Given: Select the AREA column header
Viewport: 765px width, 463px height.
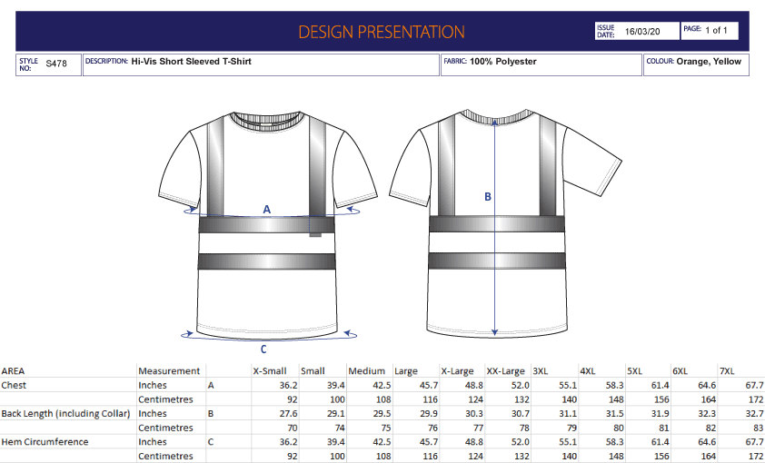Looking at the screenshot, I should pyautogui.click(x=13, y=371).
